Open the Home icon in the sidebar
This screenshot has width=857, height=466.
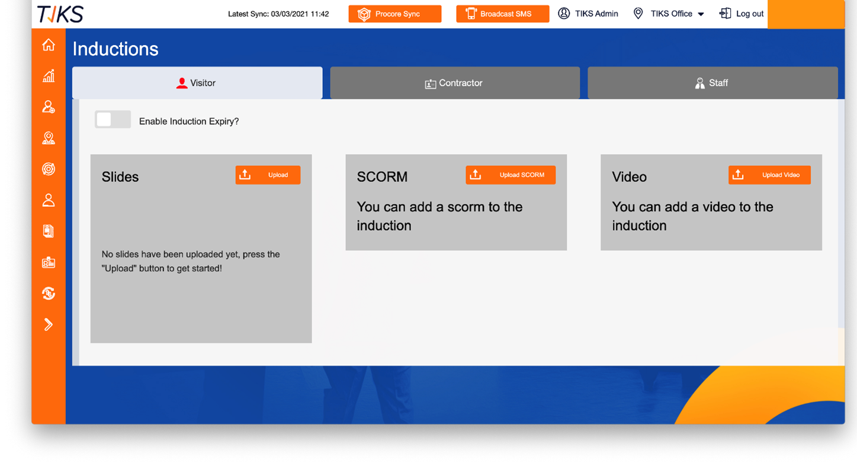click(x=49, y=44)
